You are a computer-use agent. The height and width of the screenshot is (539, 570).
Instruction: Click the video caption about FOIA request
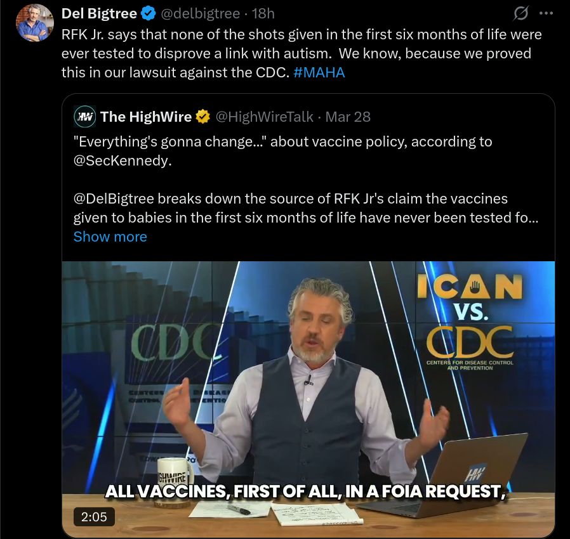coord(306,491)
